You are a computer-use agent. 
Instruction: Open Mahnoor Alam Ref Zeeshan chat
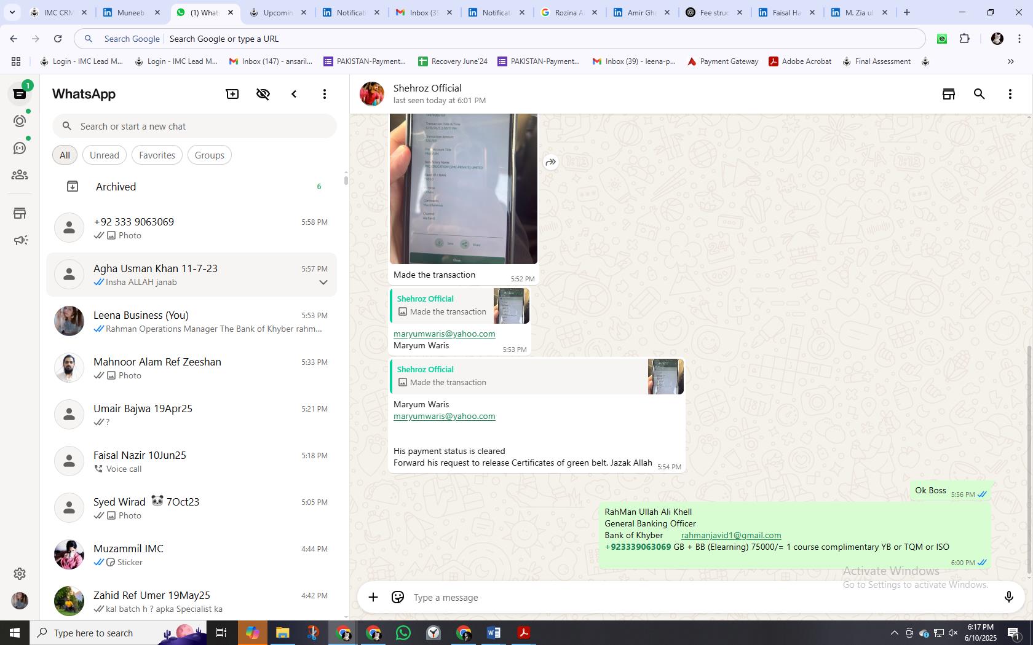(192, 368)
